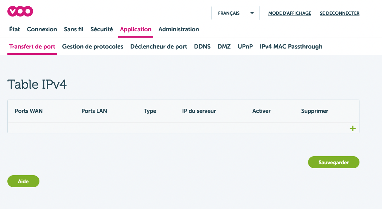This screenshot has width=382, height=209.
Task: Open the Administration section
Action: point(179,29)
